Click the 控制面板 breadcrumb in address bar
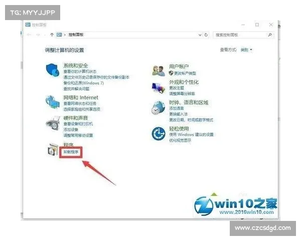 (76, 35)
